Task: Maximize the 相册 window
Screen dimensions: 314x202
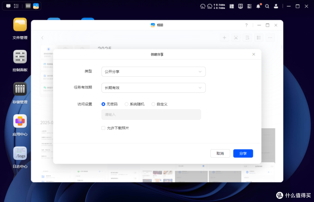Action: 267,25
